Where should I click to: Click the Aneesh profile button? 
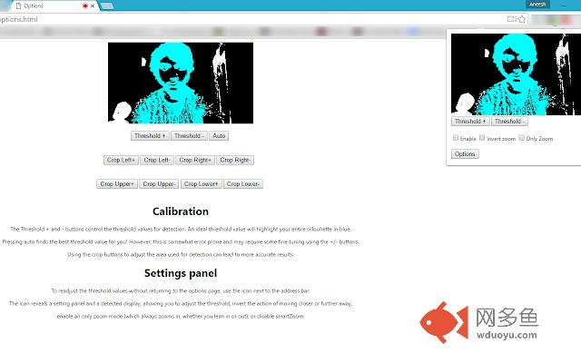(x=537, y=5)
